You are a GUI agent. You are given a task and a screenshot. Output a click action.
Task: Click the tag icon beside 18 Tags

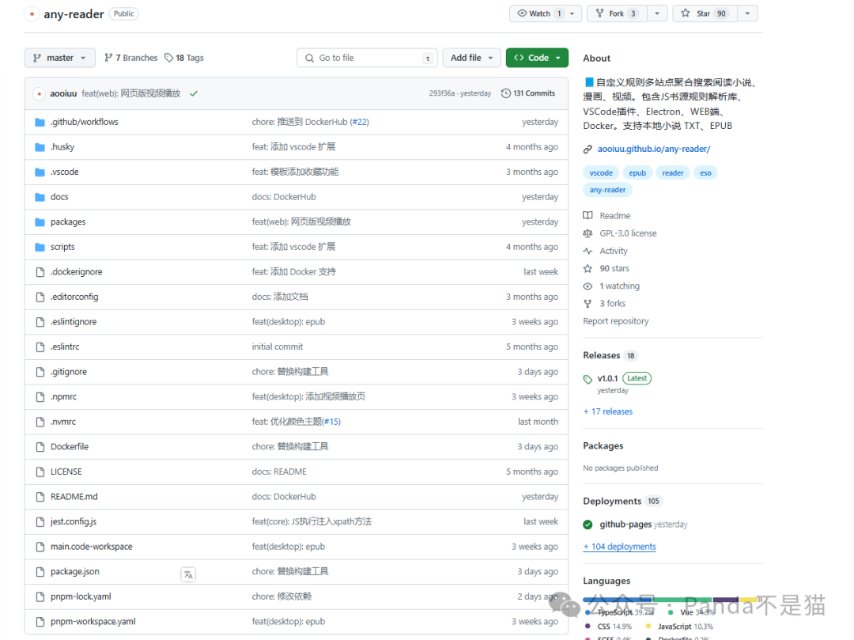(x=169, y=58)
